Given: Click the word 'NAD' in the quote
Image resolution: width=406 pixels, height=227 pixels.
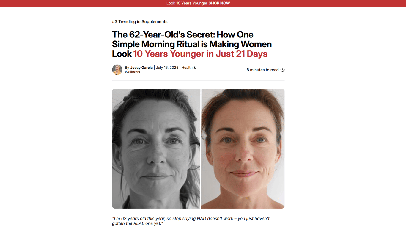Looking at the screenshot, I should 202,219.
